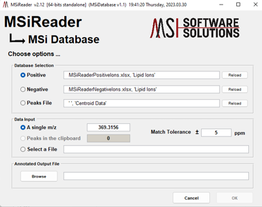Click the MSiReaderPositiveIons.xlsx database field
This screenshot has height=207, width=262.
click(x=142, y=75)
